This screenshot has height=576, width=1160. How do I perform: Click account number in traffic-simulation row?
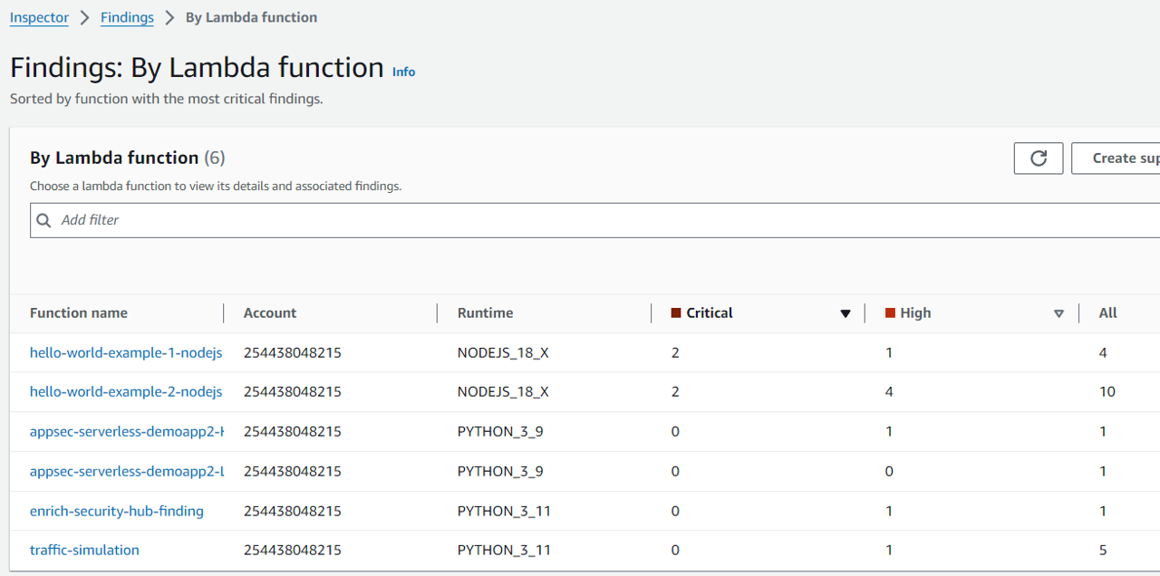pos(293,550)
